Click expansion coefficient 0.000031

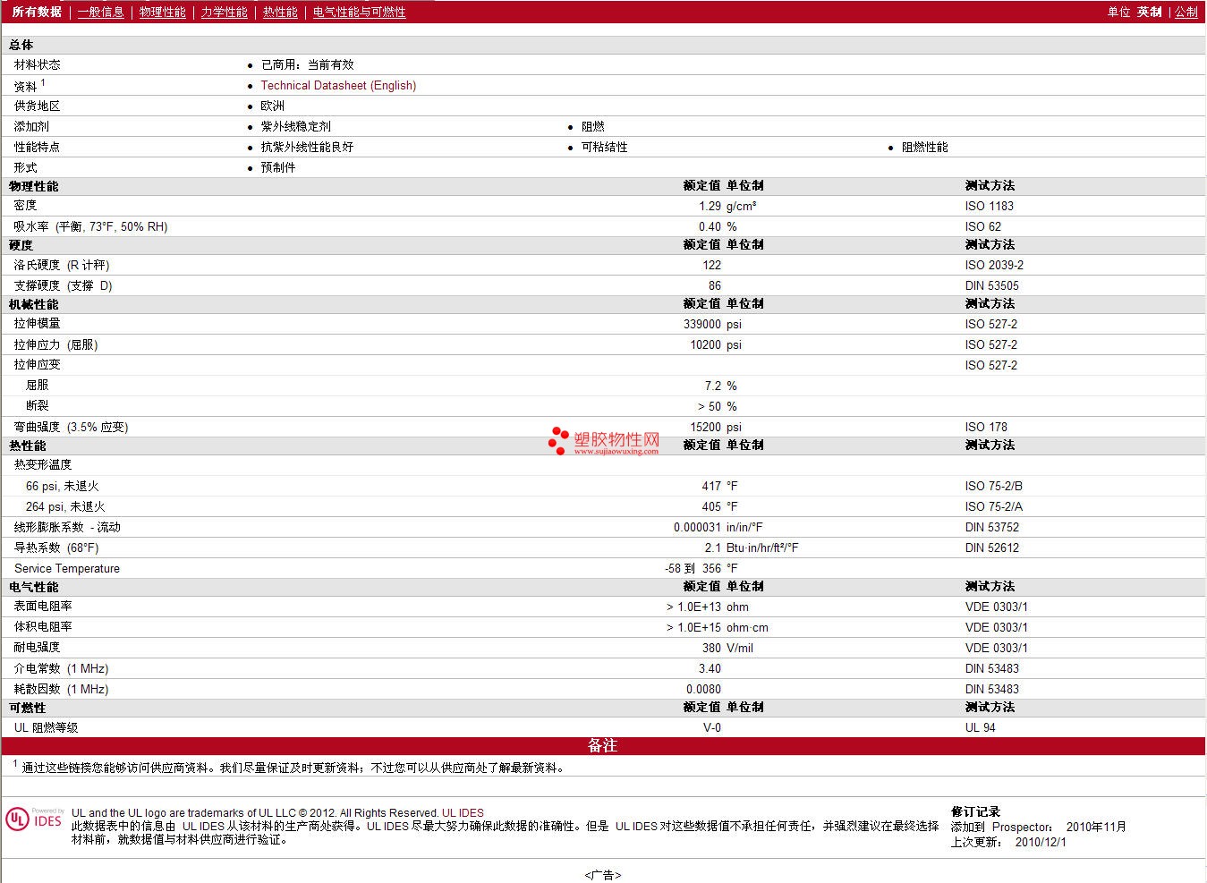point(697,527)
